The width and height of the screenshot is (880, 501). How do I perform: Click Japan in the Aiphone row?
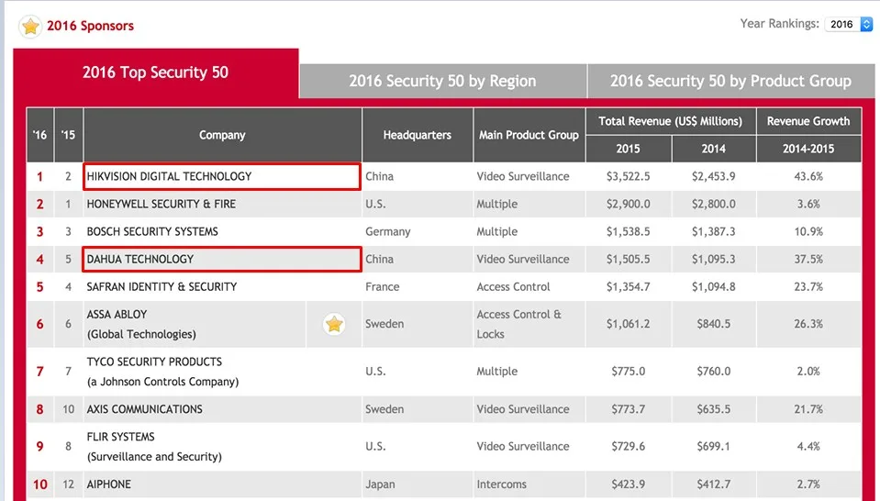click(x=380, y=484)
